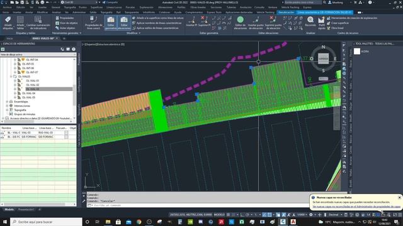The width and height of the screenshot is (403, 226).
Task: Click Obra lineal in Centro de recursos
Action: [335, 28]
